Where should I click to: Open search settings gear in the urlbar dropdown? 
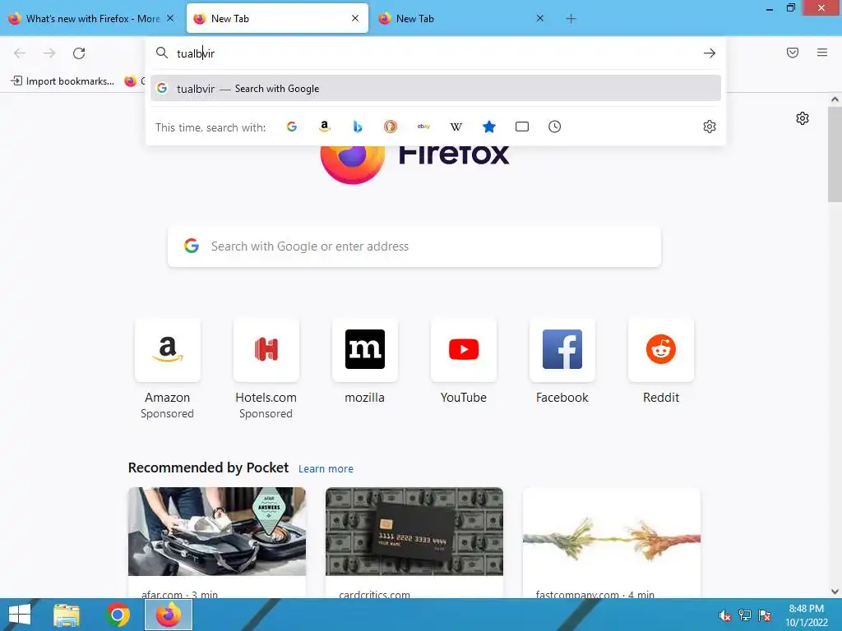pos(710,127)
